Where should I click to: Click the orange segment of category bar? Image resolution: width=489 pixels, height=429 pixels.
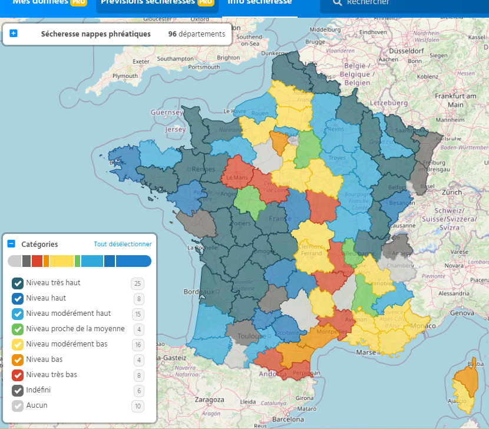click(x=46, y=261)
